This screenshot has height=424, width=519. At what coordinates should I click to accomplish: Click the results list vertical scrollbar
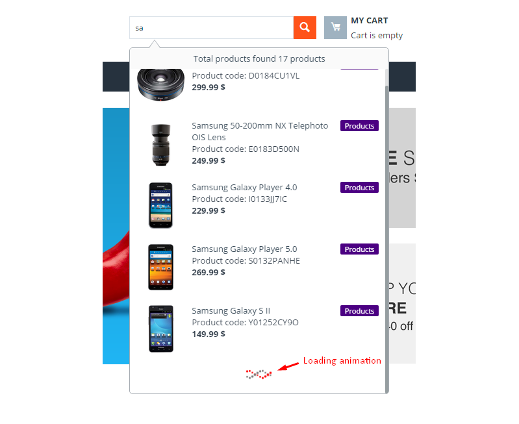pyautogui.click(x=386, y=239)
